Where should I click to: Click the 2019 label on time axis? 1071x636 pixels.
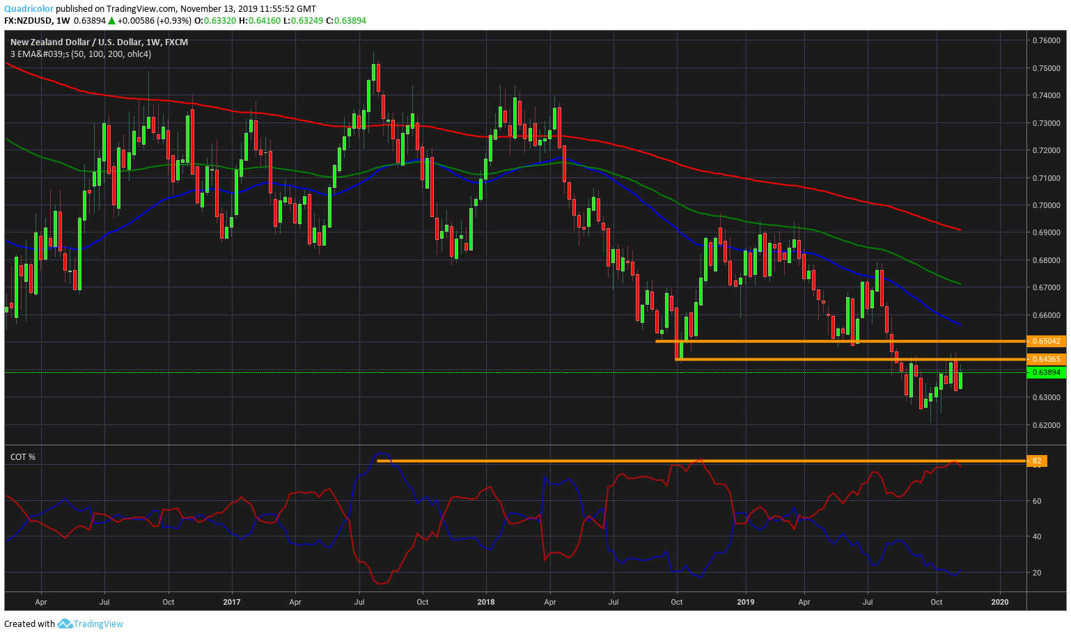click(x=746, y=602)
